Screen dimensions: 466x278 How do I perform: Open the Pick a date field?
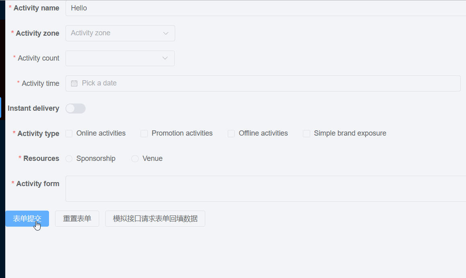[263, 83]
